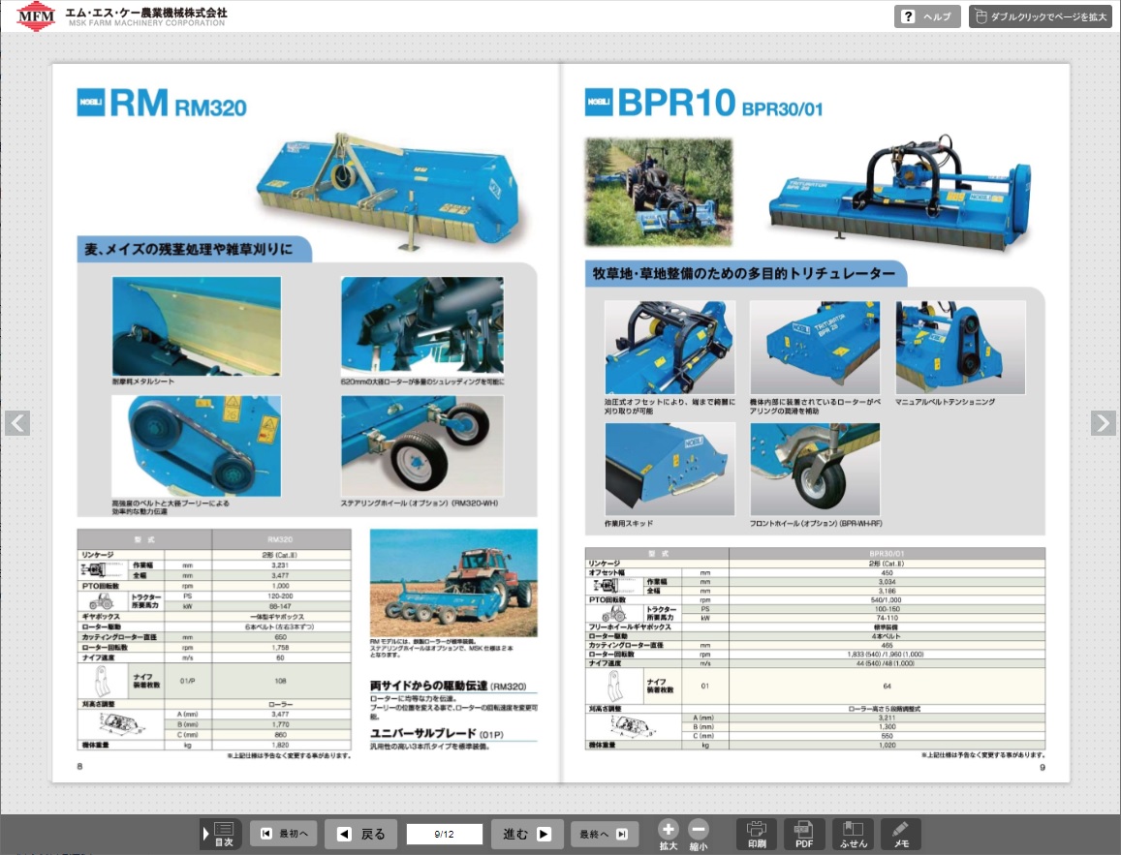Select the 620mm rotor shredding photo
The image size is (1121, 855).
pyautogui.click(x=421, y=326)
